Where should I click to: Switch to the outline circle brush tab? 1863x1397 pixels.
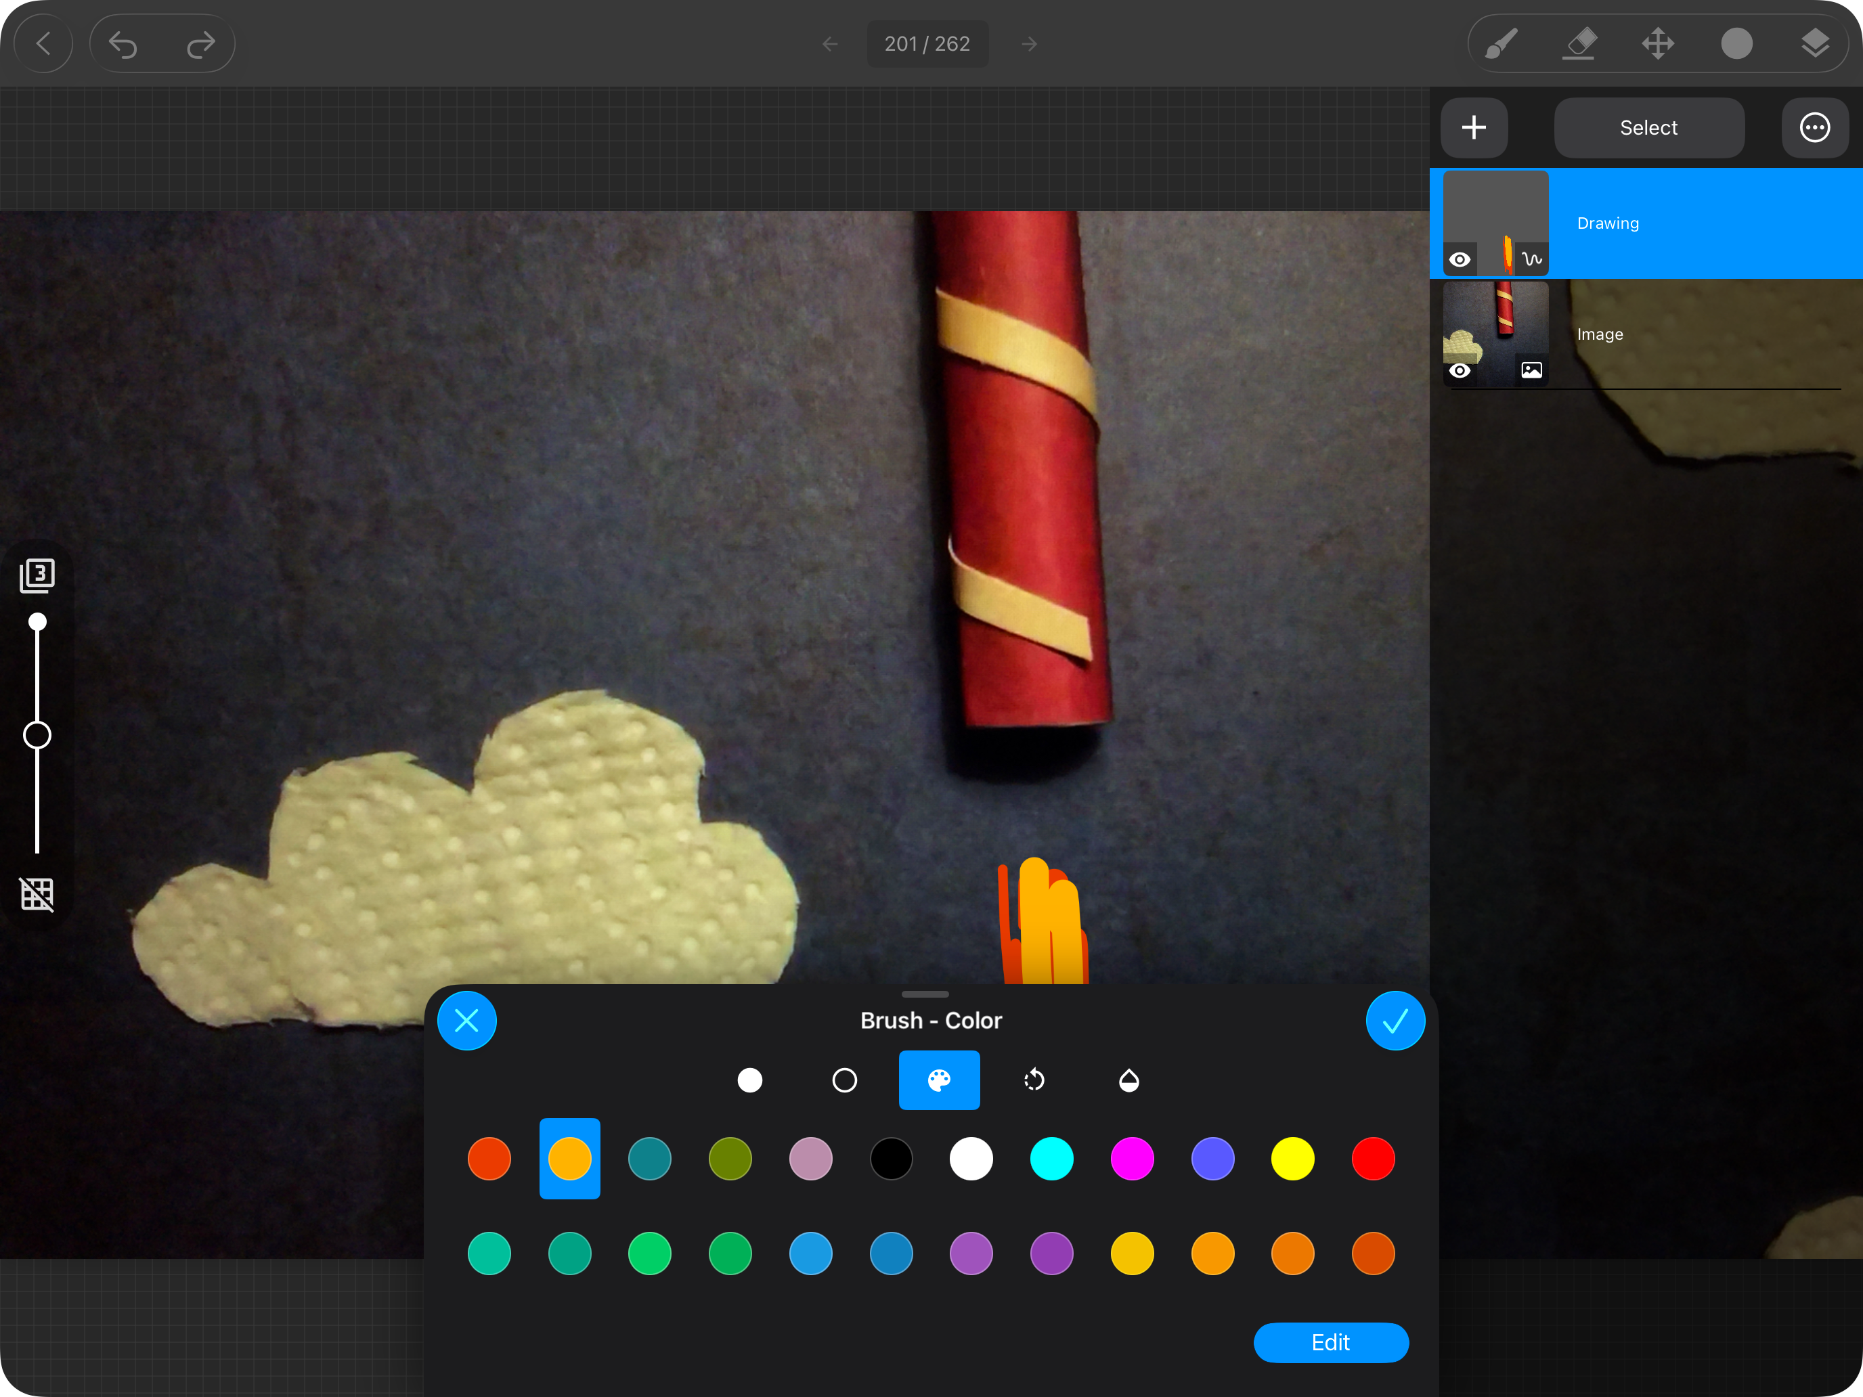click(845, 1080)
